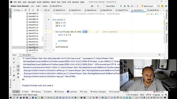Image resolution: width=177 pixels, height=99 pixels.
Task: Toggle scroll to end in Run console
Action: (18, 70)
